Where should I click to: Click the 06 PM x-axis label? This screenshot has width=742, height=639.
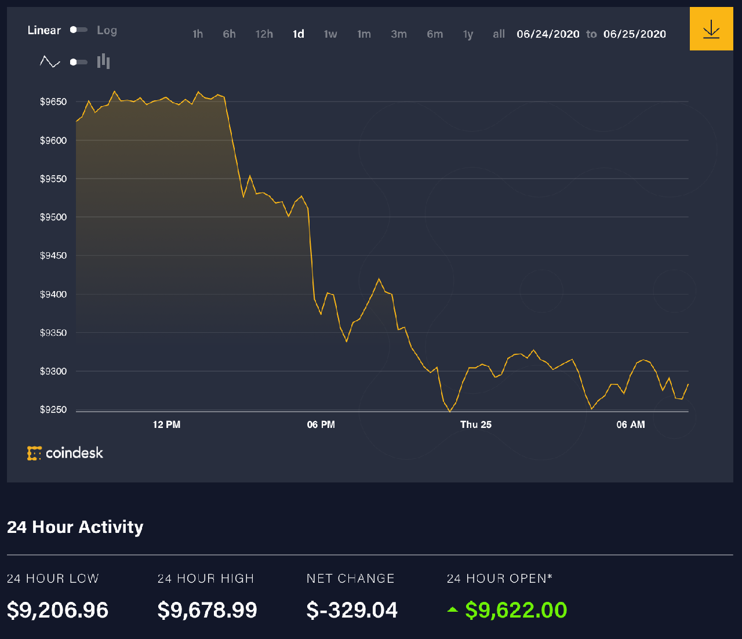(x=321, y=425)
